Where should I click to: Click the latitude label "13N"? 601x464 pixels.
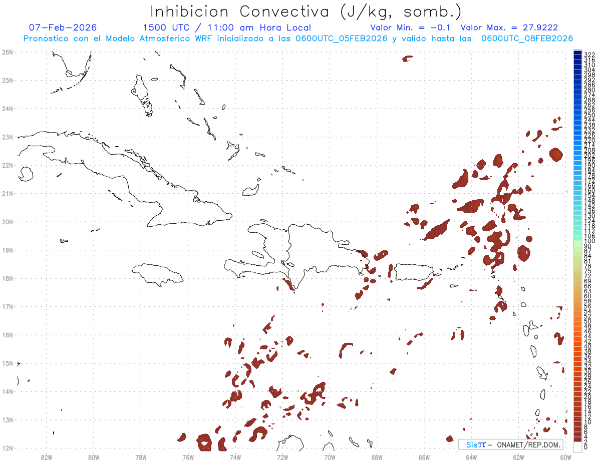pos(7,420)
